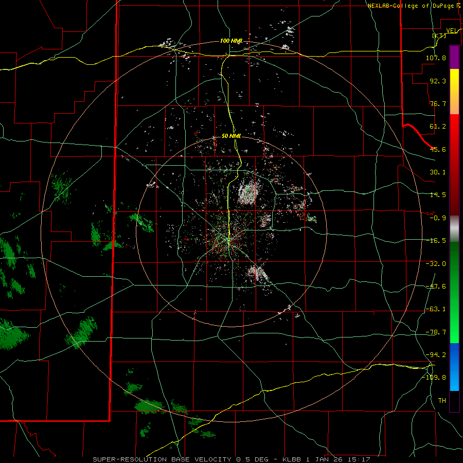The image size is (463, 463).
Task: Select the 30.1 legend value
Action: pos(438,172)
